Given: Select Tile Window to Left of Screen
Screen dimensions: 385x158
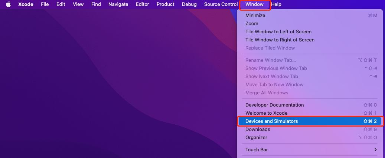Looking at the screenshot, I should (278, 32).
